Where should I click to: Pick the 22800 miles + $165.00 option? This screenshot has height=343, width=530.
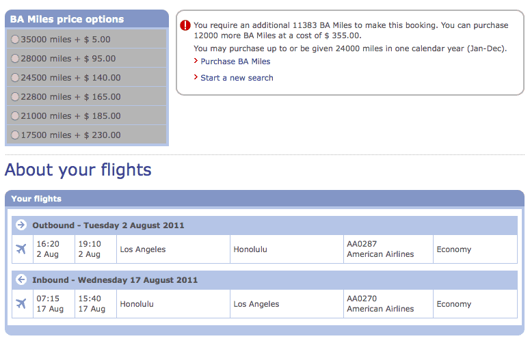(16, 97)
